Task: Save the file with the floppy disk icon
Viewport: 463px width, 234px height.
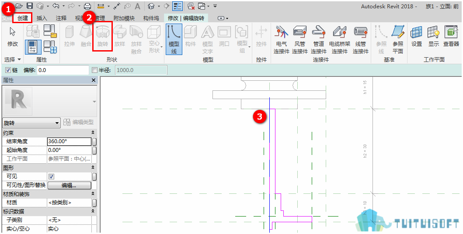Action: pos(30,6)
